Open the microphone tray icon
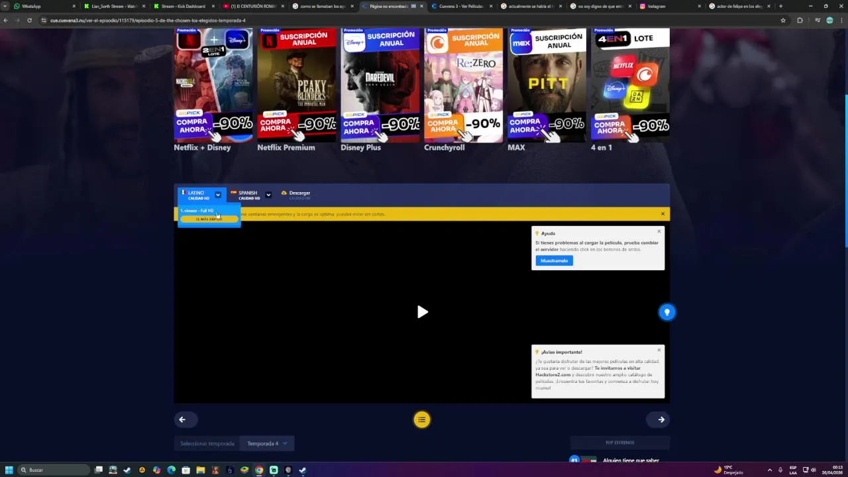This screenshot has width=848, height=477. coord(780,470)
